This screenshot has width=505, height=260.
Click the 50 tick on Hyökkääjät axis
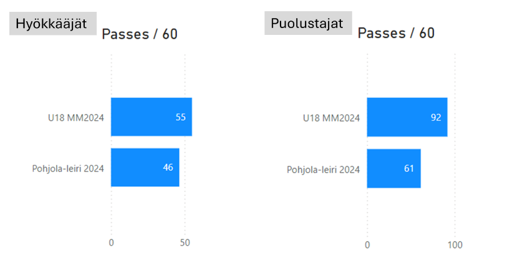pyautogui.click(x=185, y=243)
